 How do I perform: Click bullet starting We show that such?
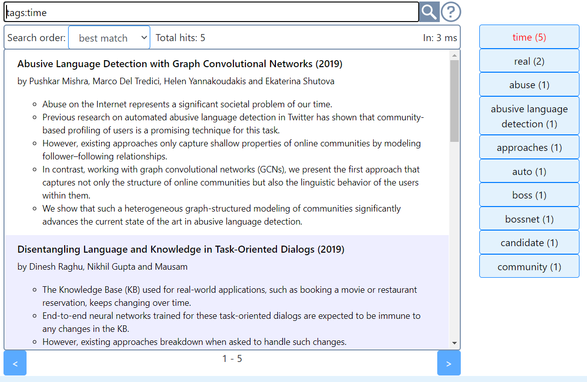tap(221, 215)
